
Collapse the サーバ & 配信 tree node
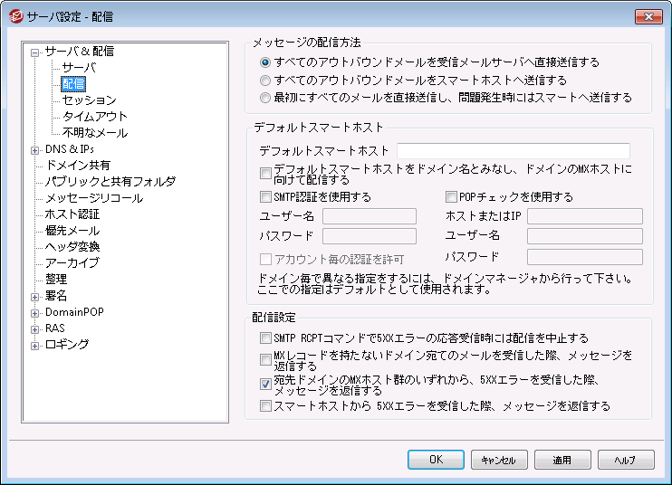[x=35, y=52]
